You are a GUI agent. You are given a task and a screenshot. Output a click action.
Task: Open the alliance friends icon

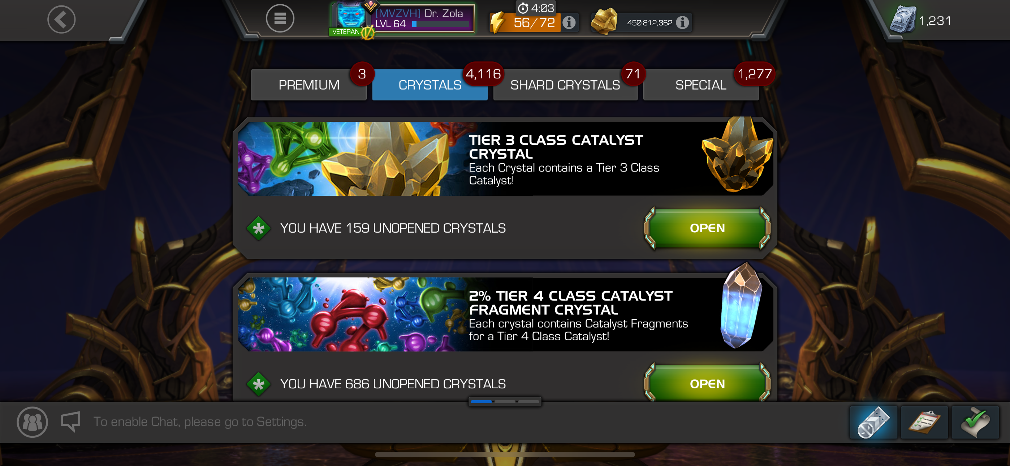pyautogui.click(x=32, y=422)
